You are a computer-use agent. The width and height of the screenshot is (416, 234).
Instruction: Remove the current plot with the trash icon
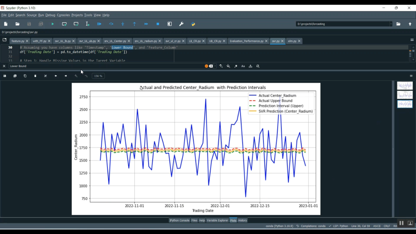coord(35,76)
